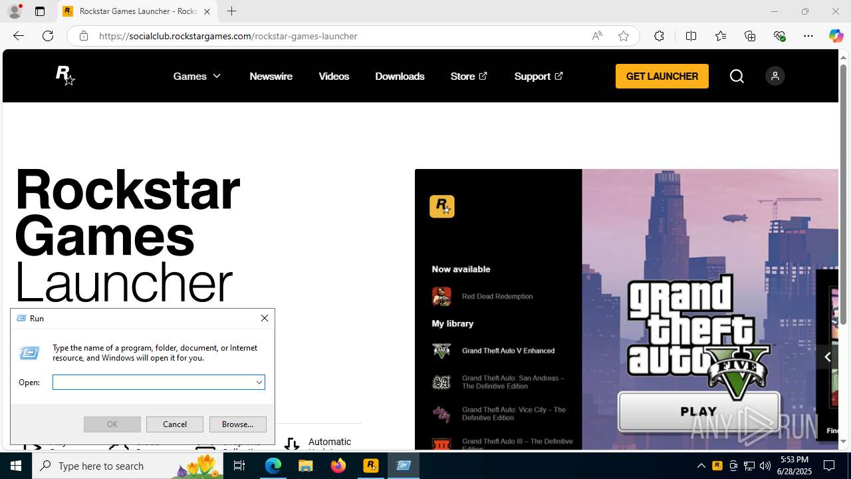851x479 pixels.
Task: Open tab actions menu icon
Action: (x=40, y=11)
